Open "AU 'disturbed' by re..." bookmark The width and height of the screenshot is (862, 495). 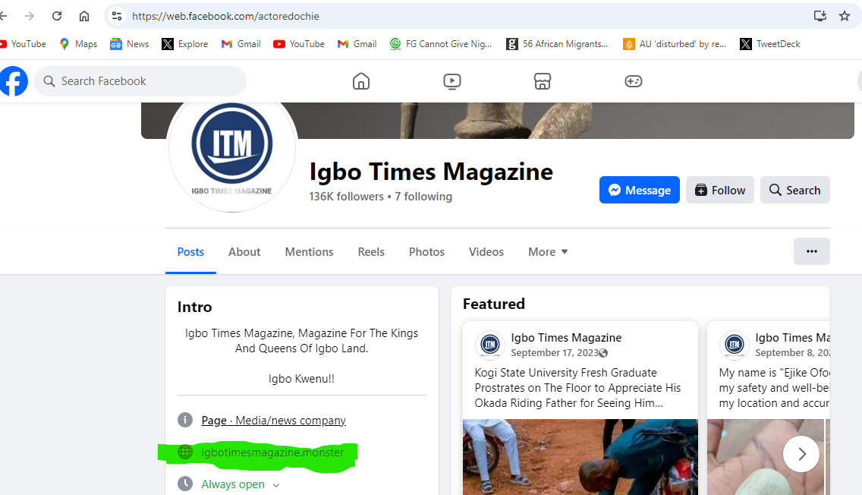(x=674, y=44)
